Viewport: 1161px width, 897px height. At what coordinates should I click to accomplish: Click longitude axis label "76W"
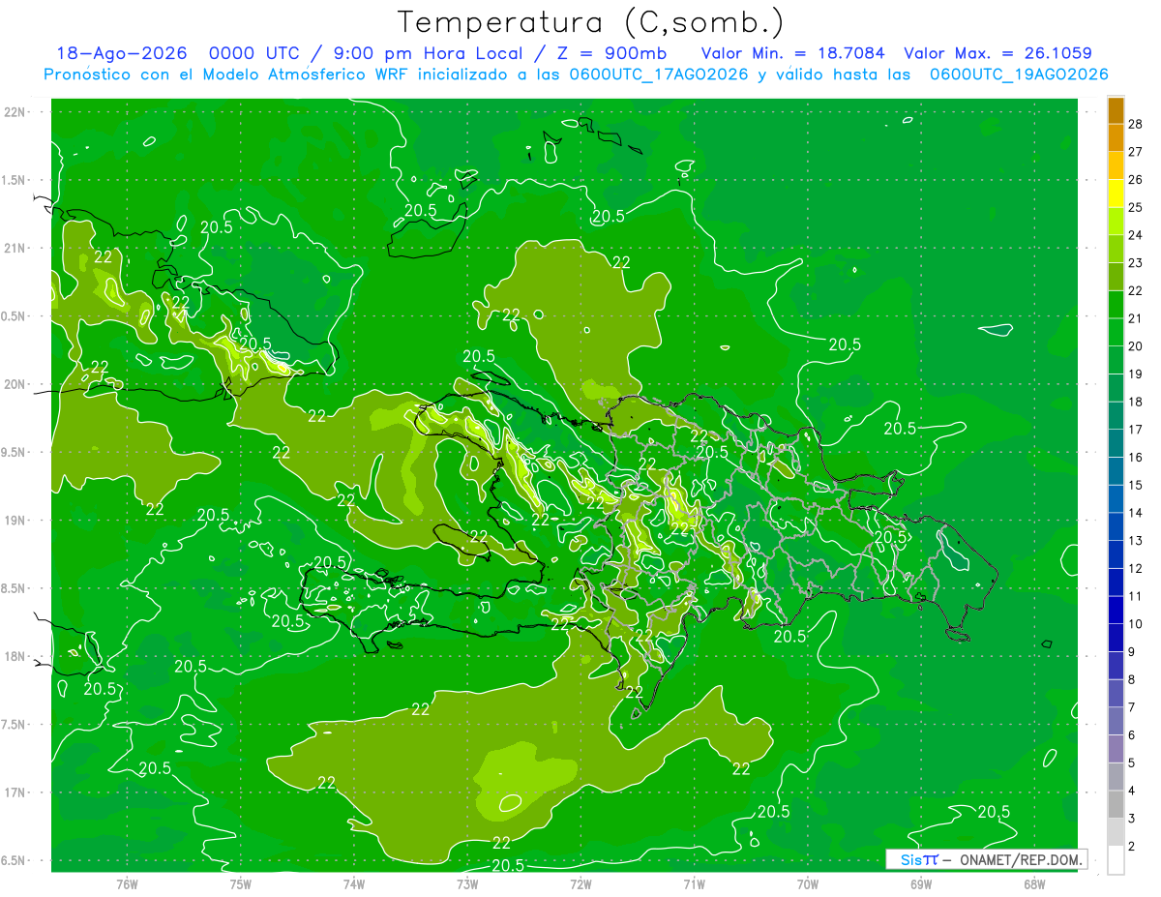[x=127, y=883]
